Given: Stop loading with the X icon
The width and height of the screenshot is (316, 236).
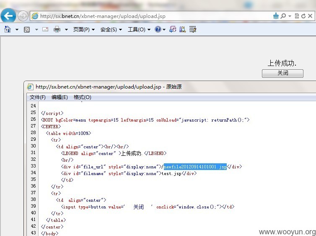Looking at the screenshot, I should click(310, 16).
